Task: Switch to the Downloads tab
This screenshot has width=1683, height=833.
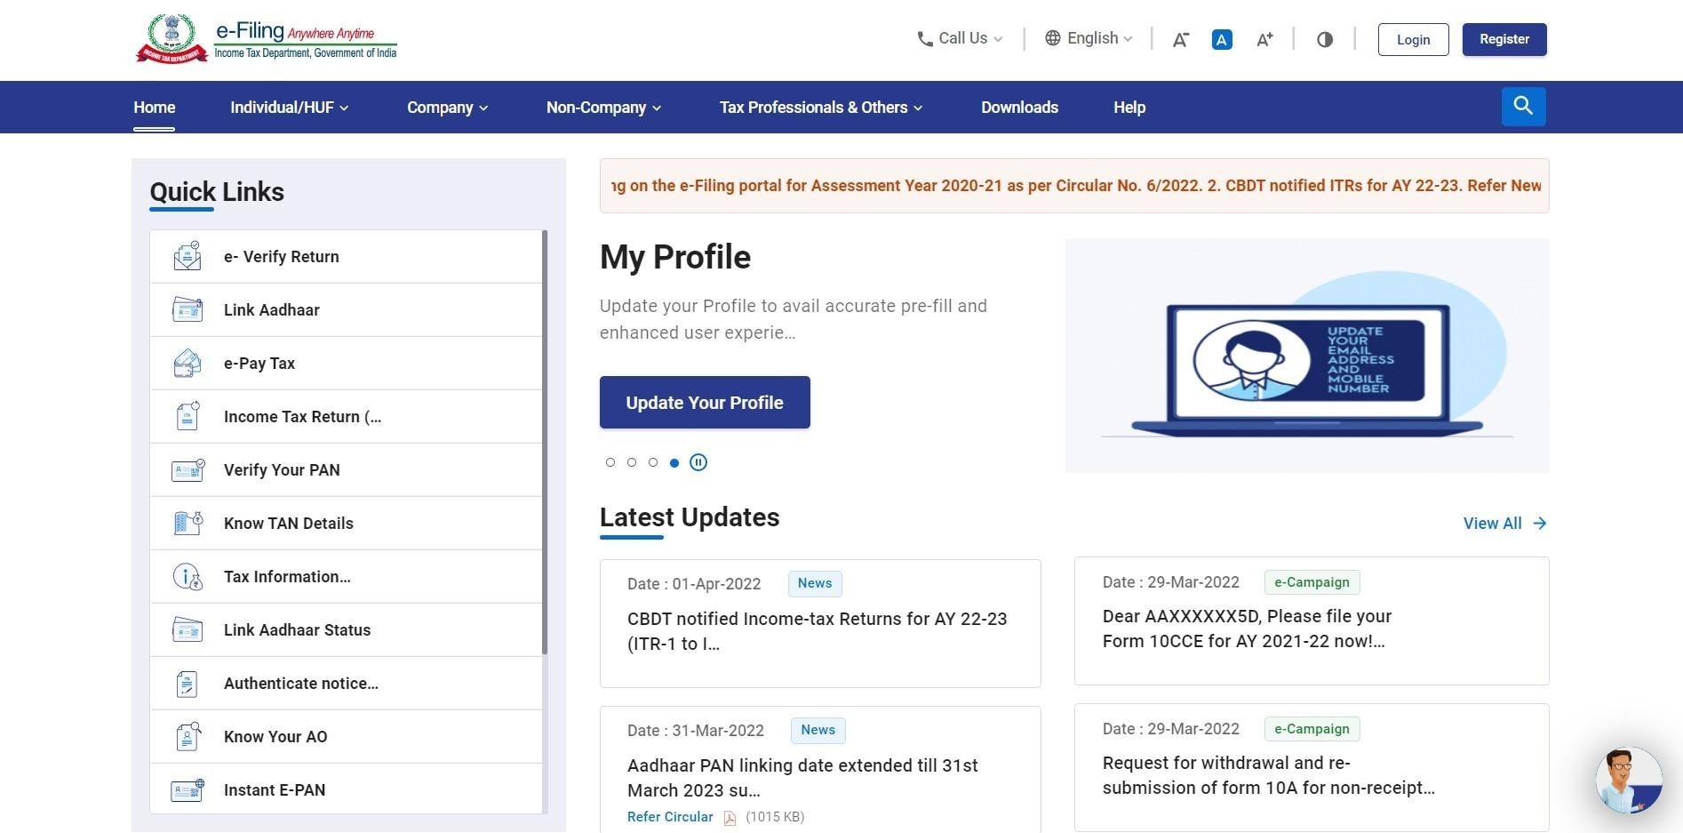Action: click(x=1019, y=107)
